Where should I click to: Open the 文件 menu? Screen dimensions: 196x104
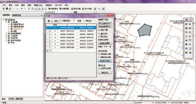tap(4, 5)
